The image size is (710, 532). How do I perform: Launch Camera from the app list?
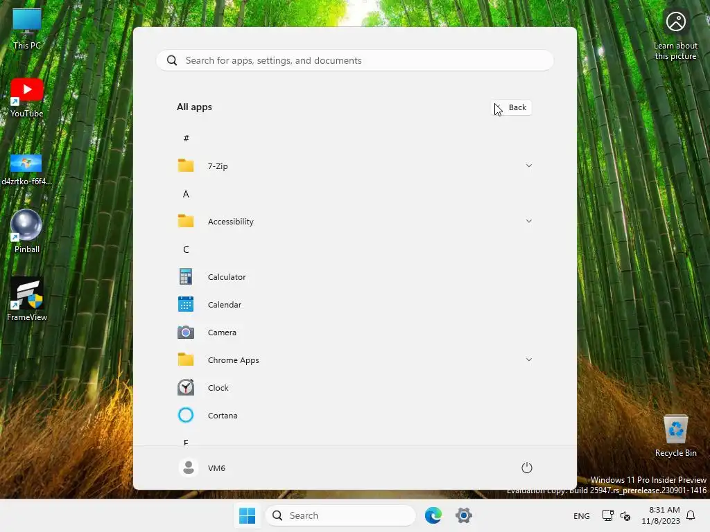354,332
